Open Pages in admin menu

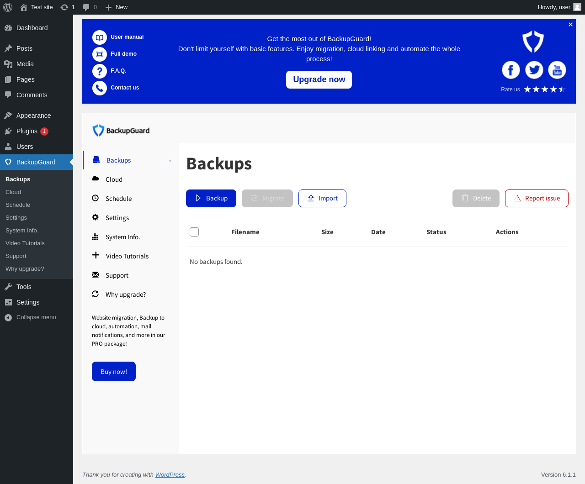[37, 79]
